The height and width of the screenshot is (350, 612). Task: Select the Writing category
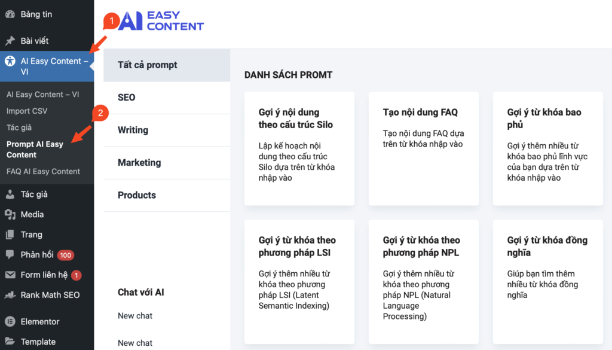click(x=133, y=130)
